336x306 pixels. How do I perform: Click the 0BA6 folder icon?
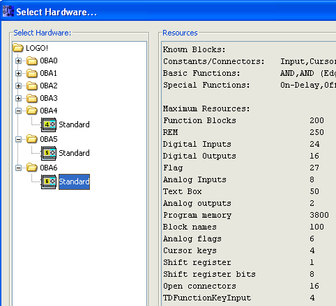pyautogui.click(x=32, y=168)
